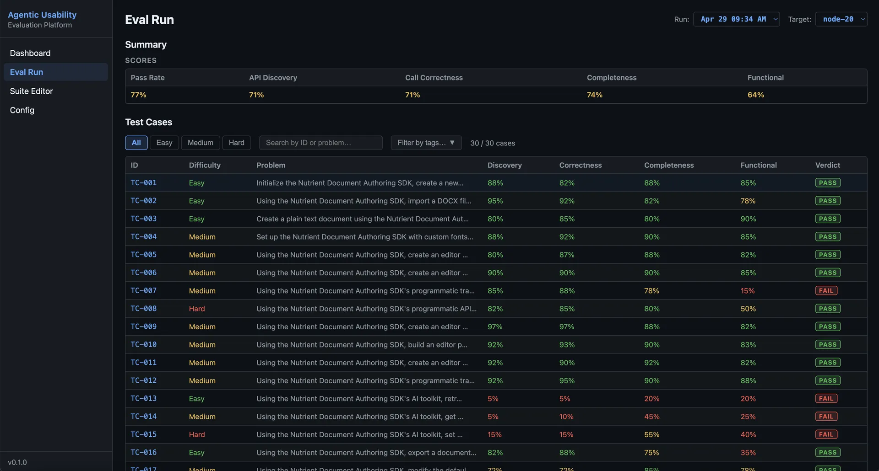
Task: Click the 77% Pass Rate score
Action: pos(139,95)
